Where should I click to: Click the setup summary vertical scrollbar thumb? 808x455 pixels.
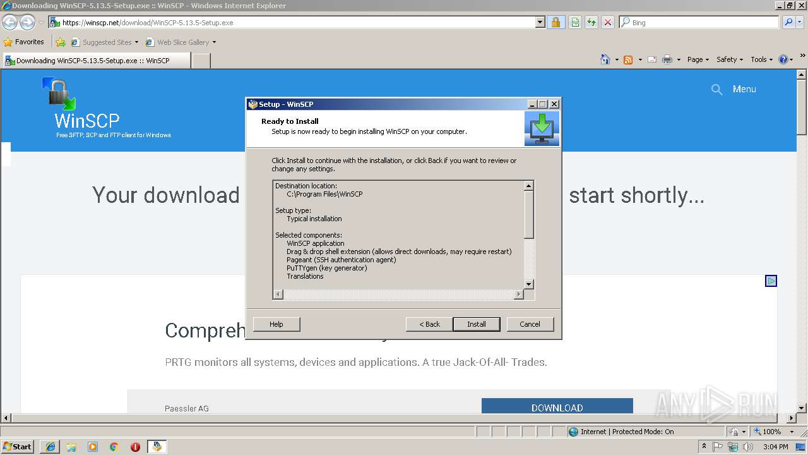(529, 215)
